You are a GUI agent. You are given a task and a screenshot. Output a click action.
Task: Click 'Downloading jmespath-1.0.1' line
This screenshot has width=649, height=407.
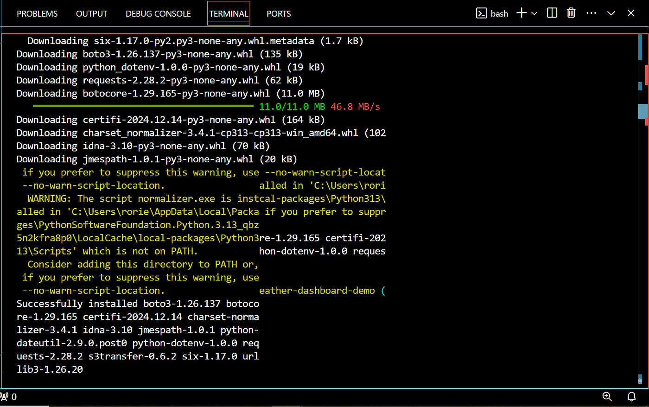[x=157, y=159]
